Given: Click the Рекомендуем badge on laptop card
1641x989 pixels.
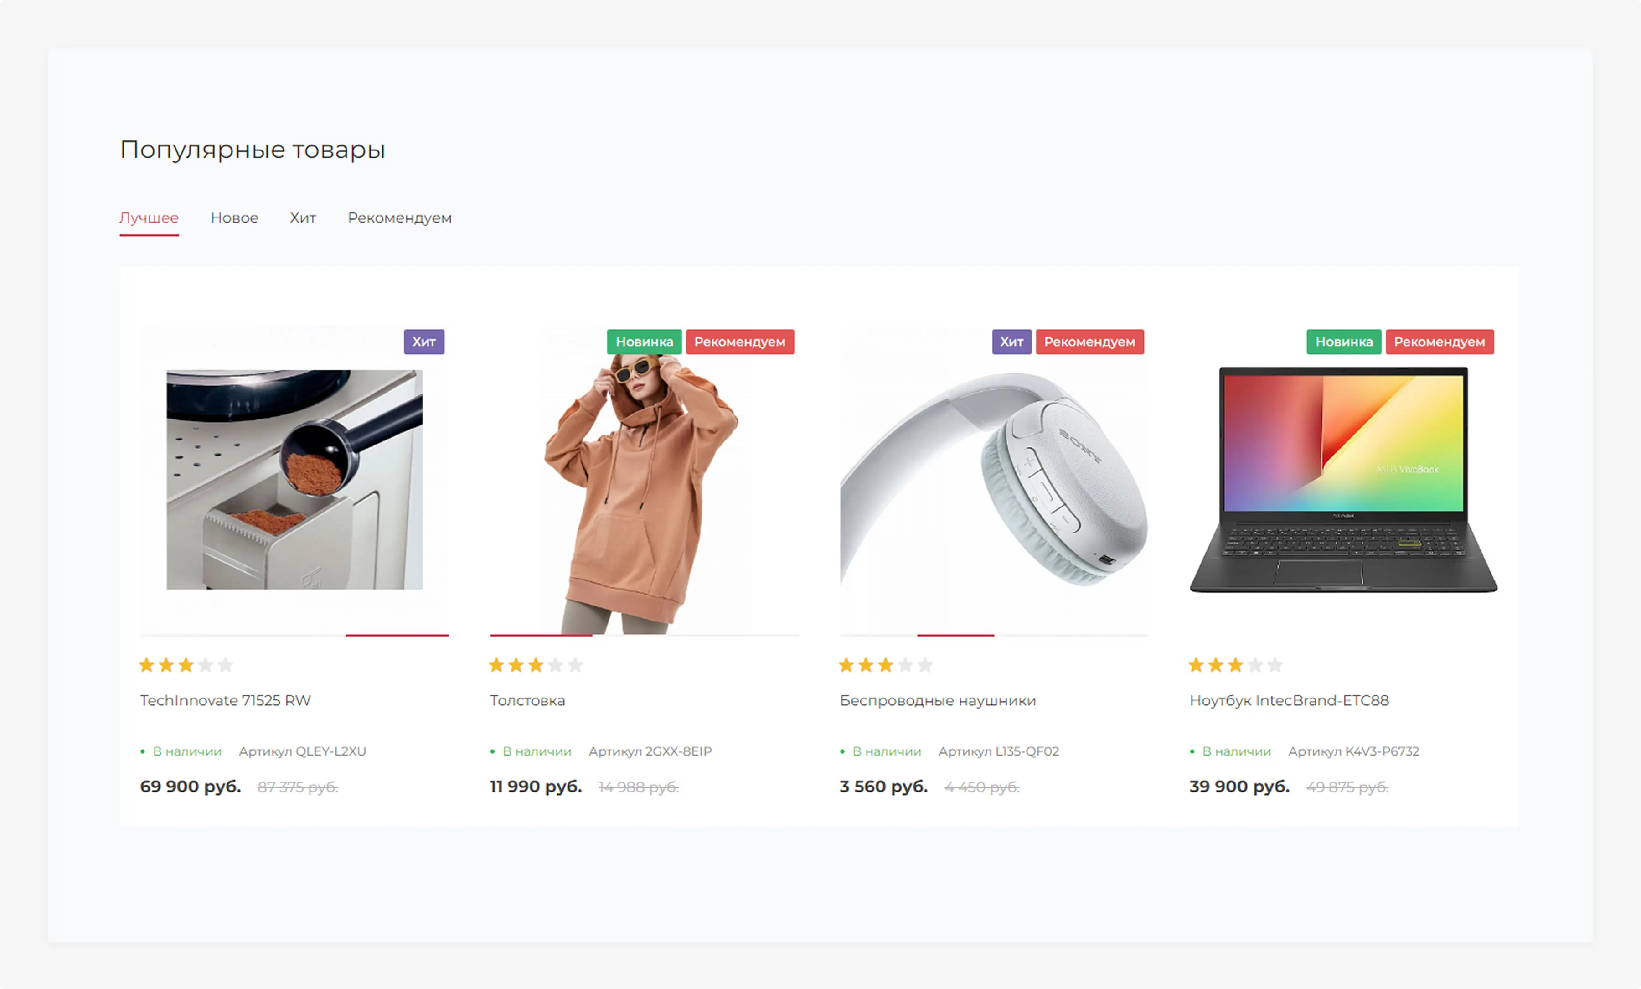Looking at the screenshot, I should coord(1440,342).
